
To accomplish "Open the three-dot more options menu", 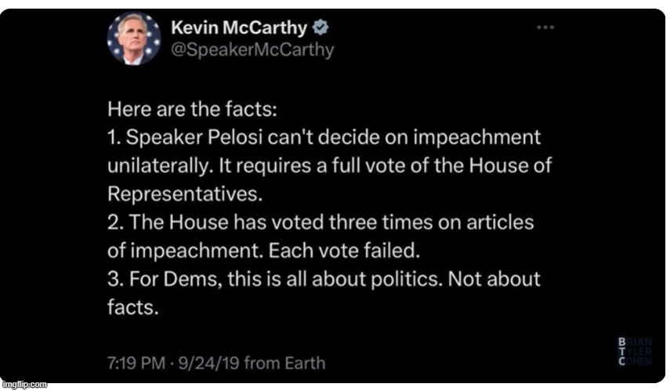I will click(545, 27).
